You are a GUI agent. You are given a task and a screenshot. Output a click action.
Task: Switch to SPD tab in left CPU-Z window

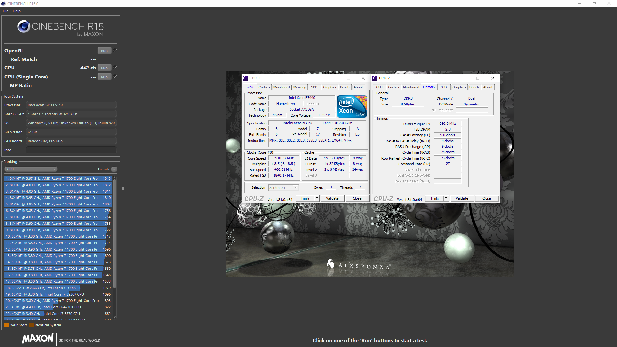pos(314,87)
